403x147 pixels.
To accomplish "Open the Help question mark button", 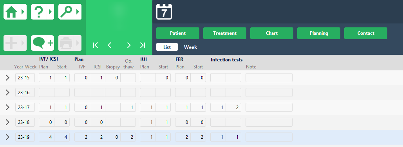I will pos(42,12).
